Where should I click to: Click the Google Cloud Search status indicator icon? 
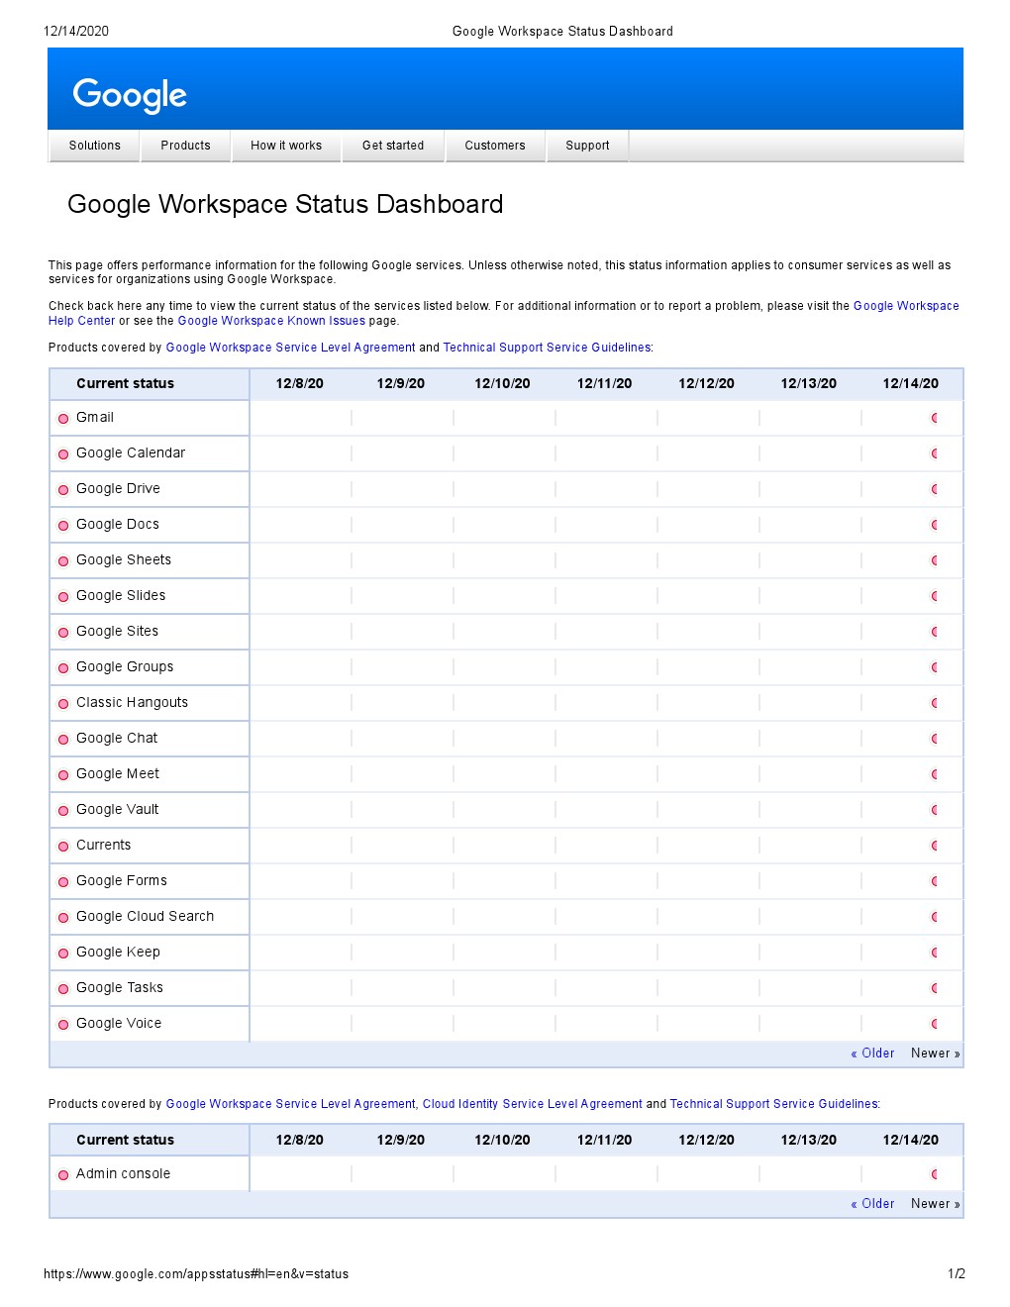[63, 918]
